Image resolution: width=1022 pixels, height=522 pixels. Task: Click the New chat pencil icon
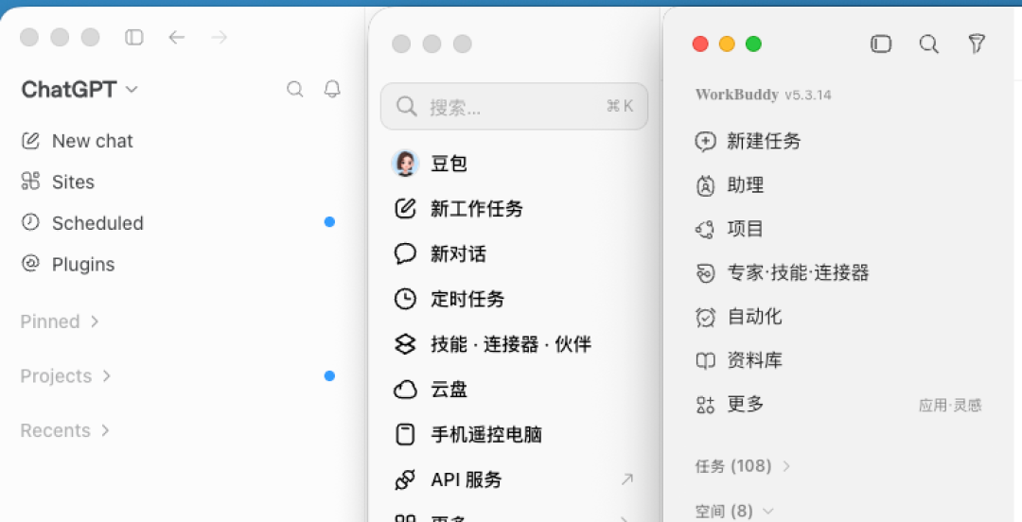[x=30, y=141]
